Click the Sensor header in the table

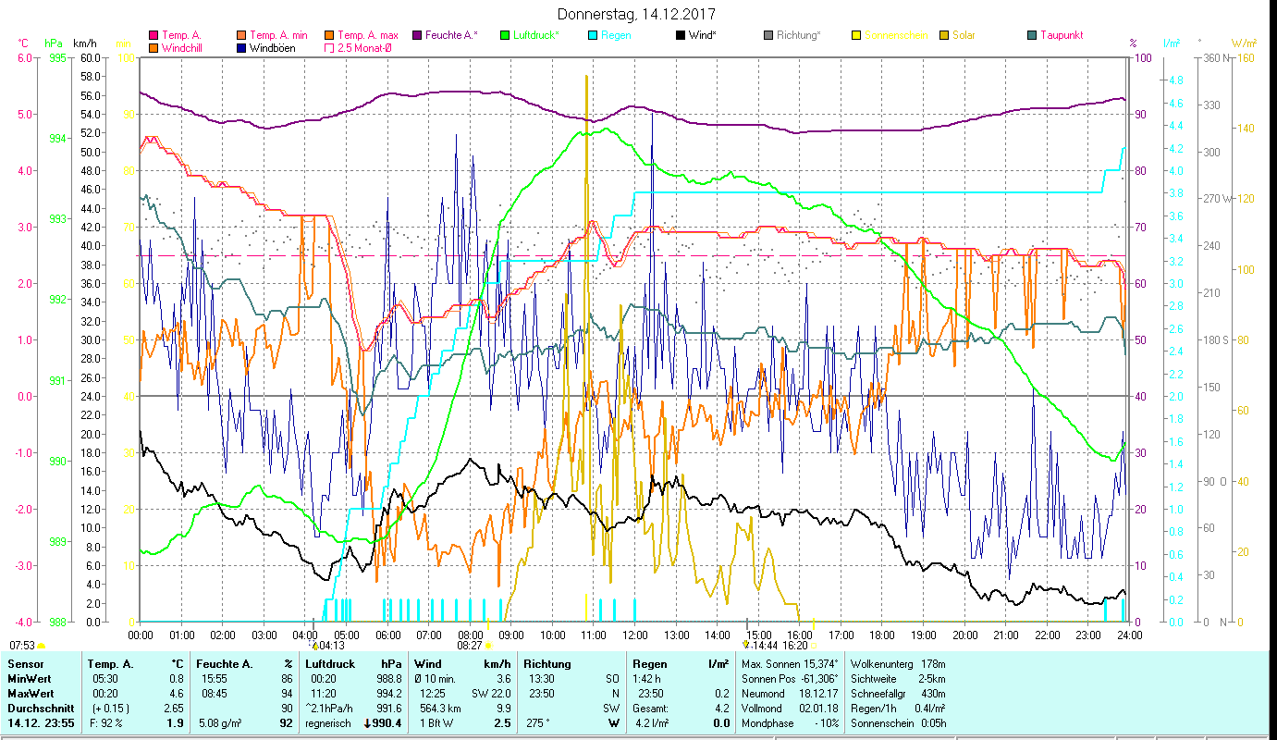pyautogui.click(x=25, y=663)
